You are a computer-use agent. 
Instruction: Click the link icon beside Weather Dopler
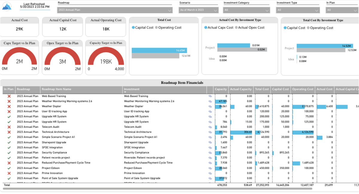point(210,106)
